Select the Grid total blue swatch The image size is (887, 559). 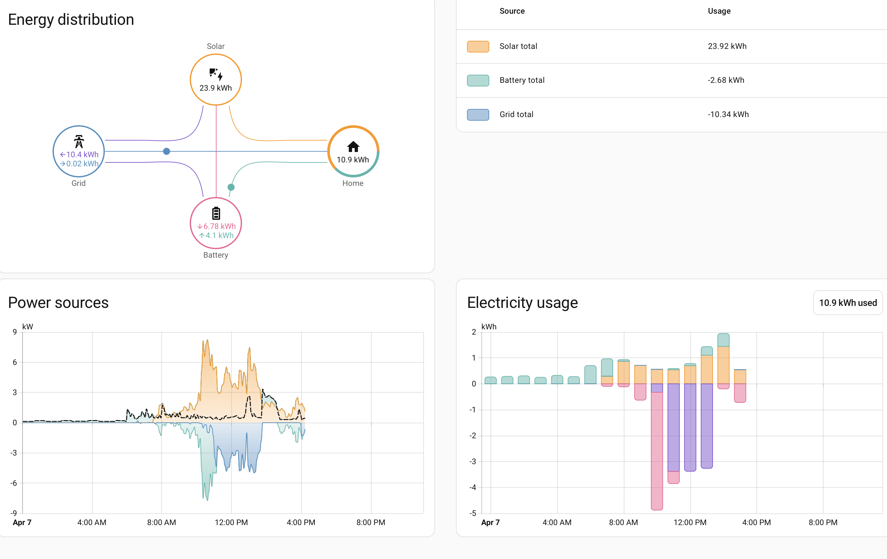(x=478, y=114)
